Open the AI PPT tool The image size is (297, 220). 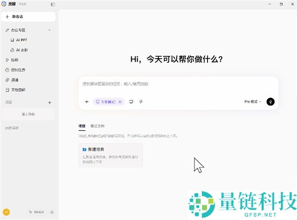coord(19,40)
